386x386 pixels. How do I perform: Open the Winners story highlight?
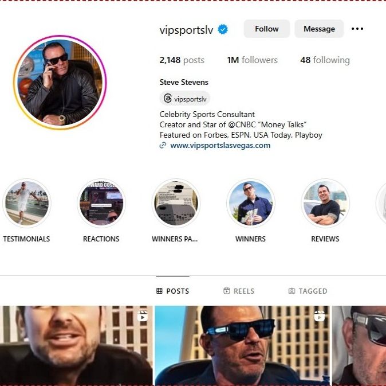pos(251,203)
